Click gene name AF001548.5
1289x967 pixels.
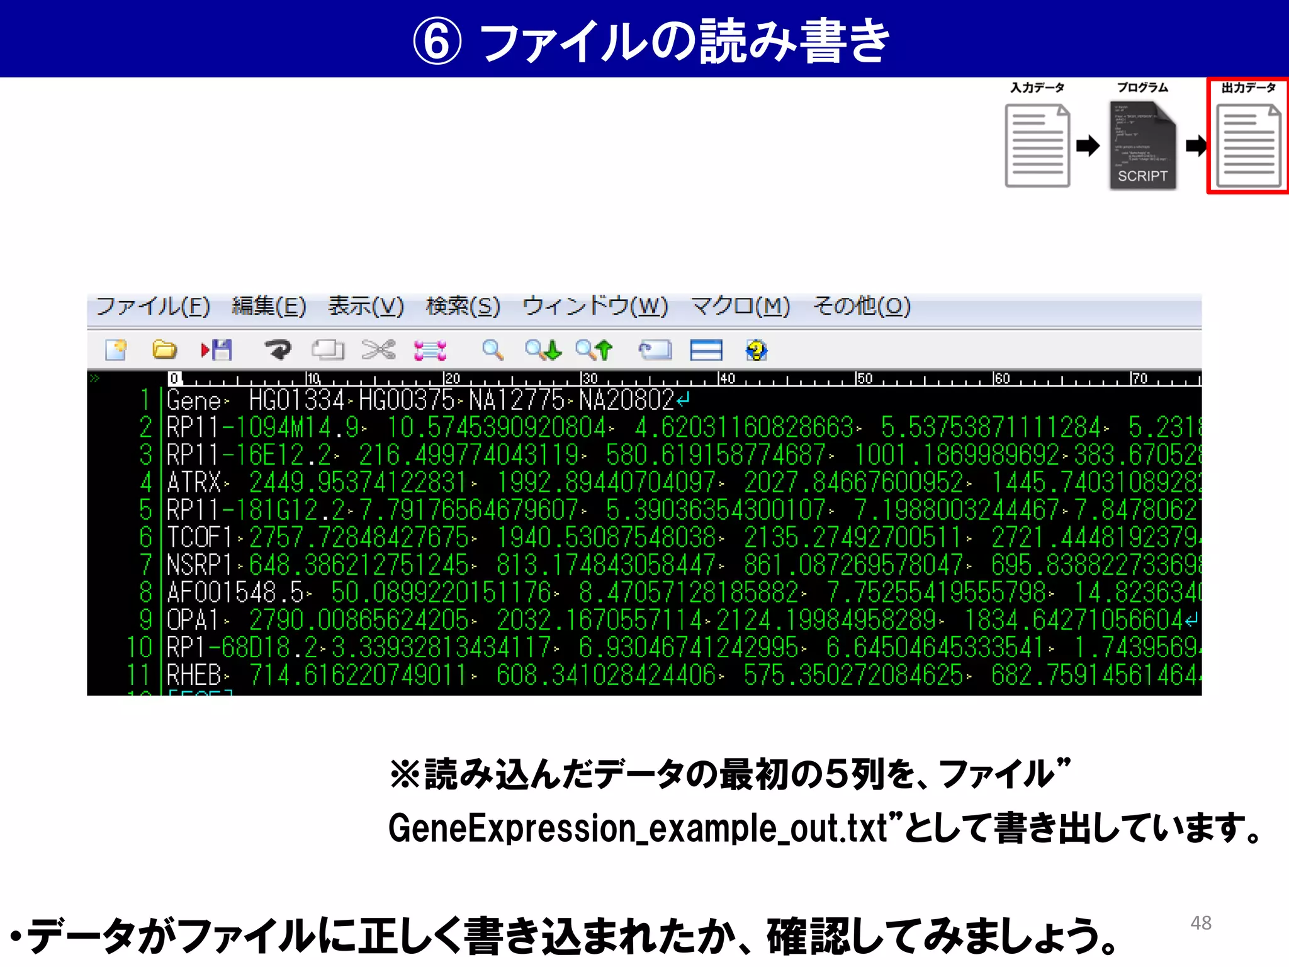[235, 592]
